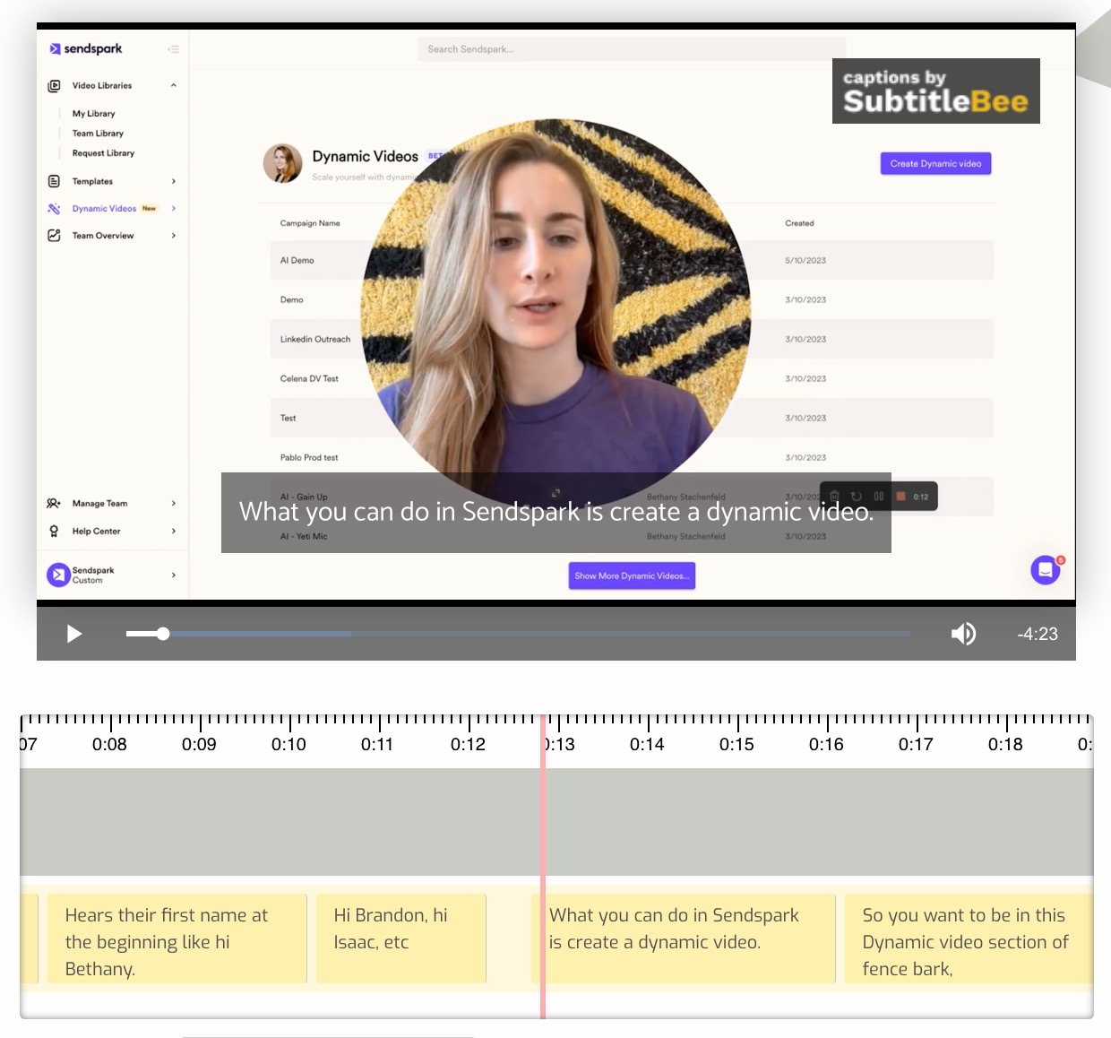
Task: Click the Sendspark Custom workspace avatar
Action: coord(58,575)
